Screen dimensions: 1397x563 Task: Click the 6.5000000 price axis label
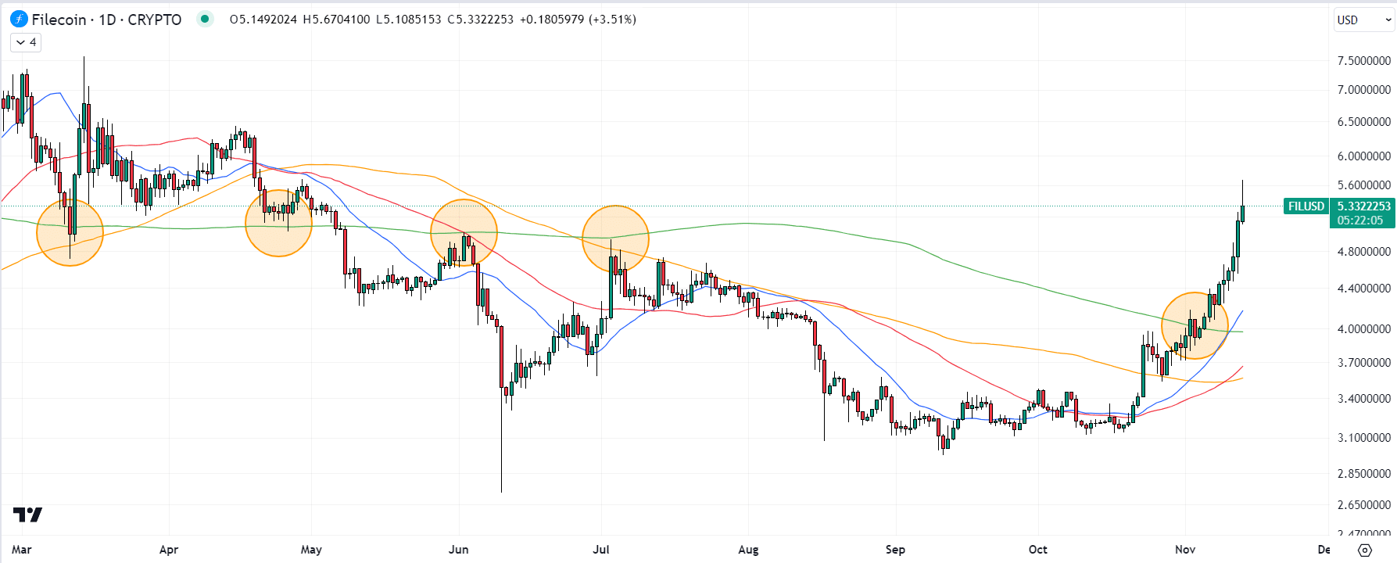tap(1364, 121)
